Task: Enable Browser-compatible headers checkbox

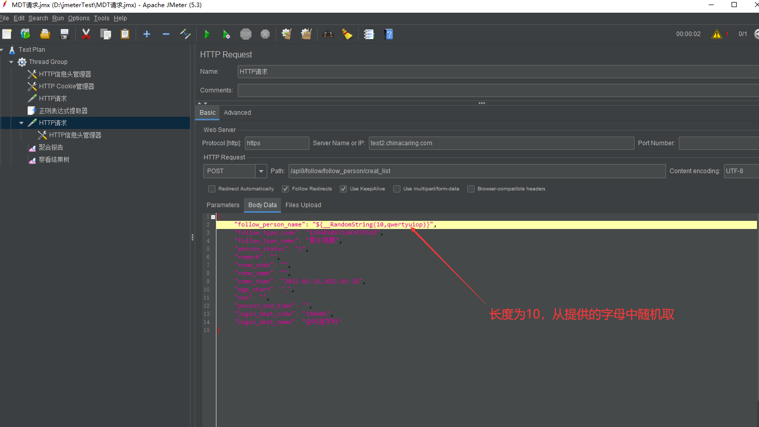Action: 471,189
